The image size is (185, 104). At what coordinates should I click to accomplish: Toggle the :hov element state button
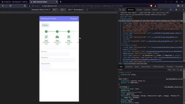(169, 70)
